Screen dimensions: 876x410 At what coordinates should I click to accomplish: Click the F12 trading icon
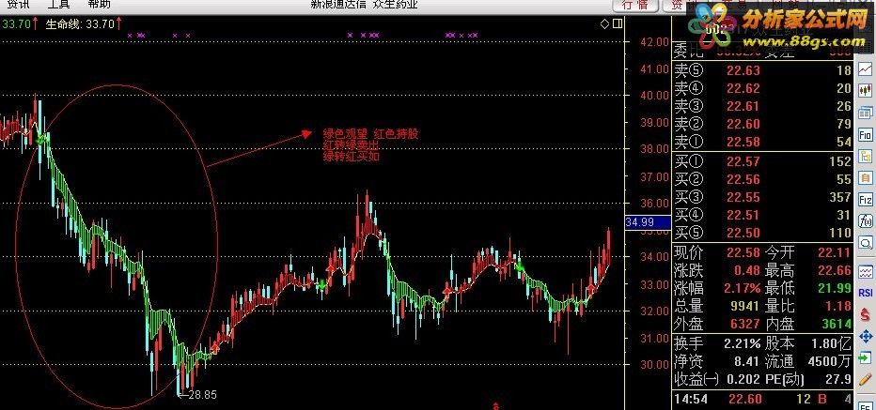click(x=866, y=200)
